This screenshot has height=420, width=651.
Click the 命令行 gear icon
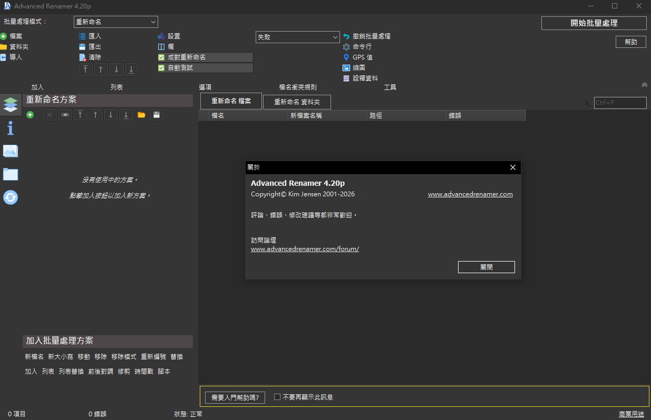tap(346, 47)
